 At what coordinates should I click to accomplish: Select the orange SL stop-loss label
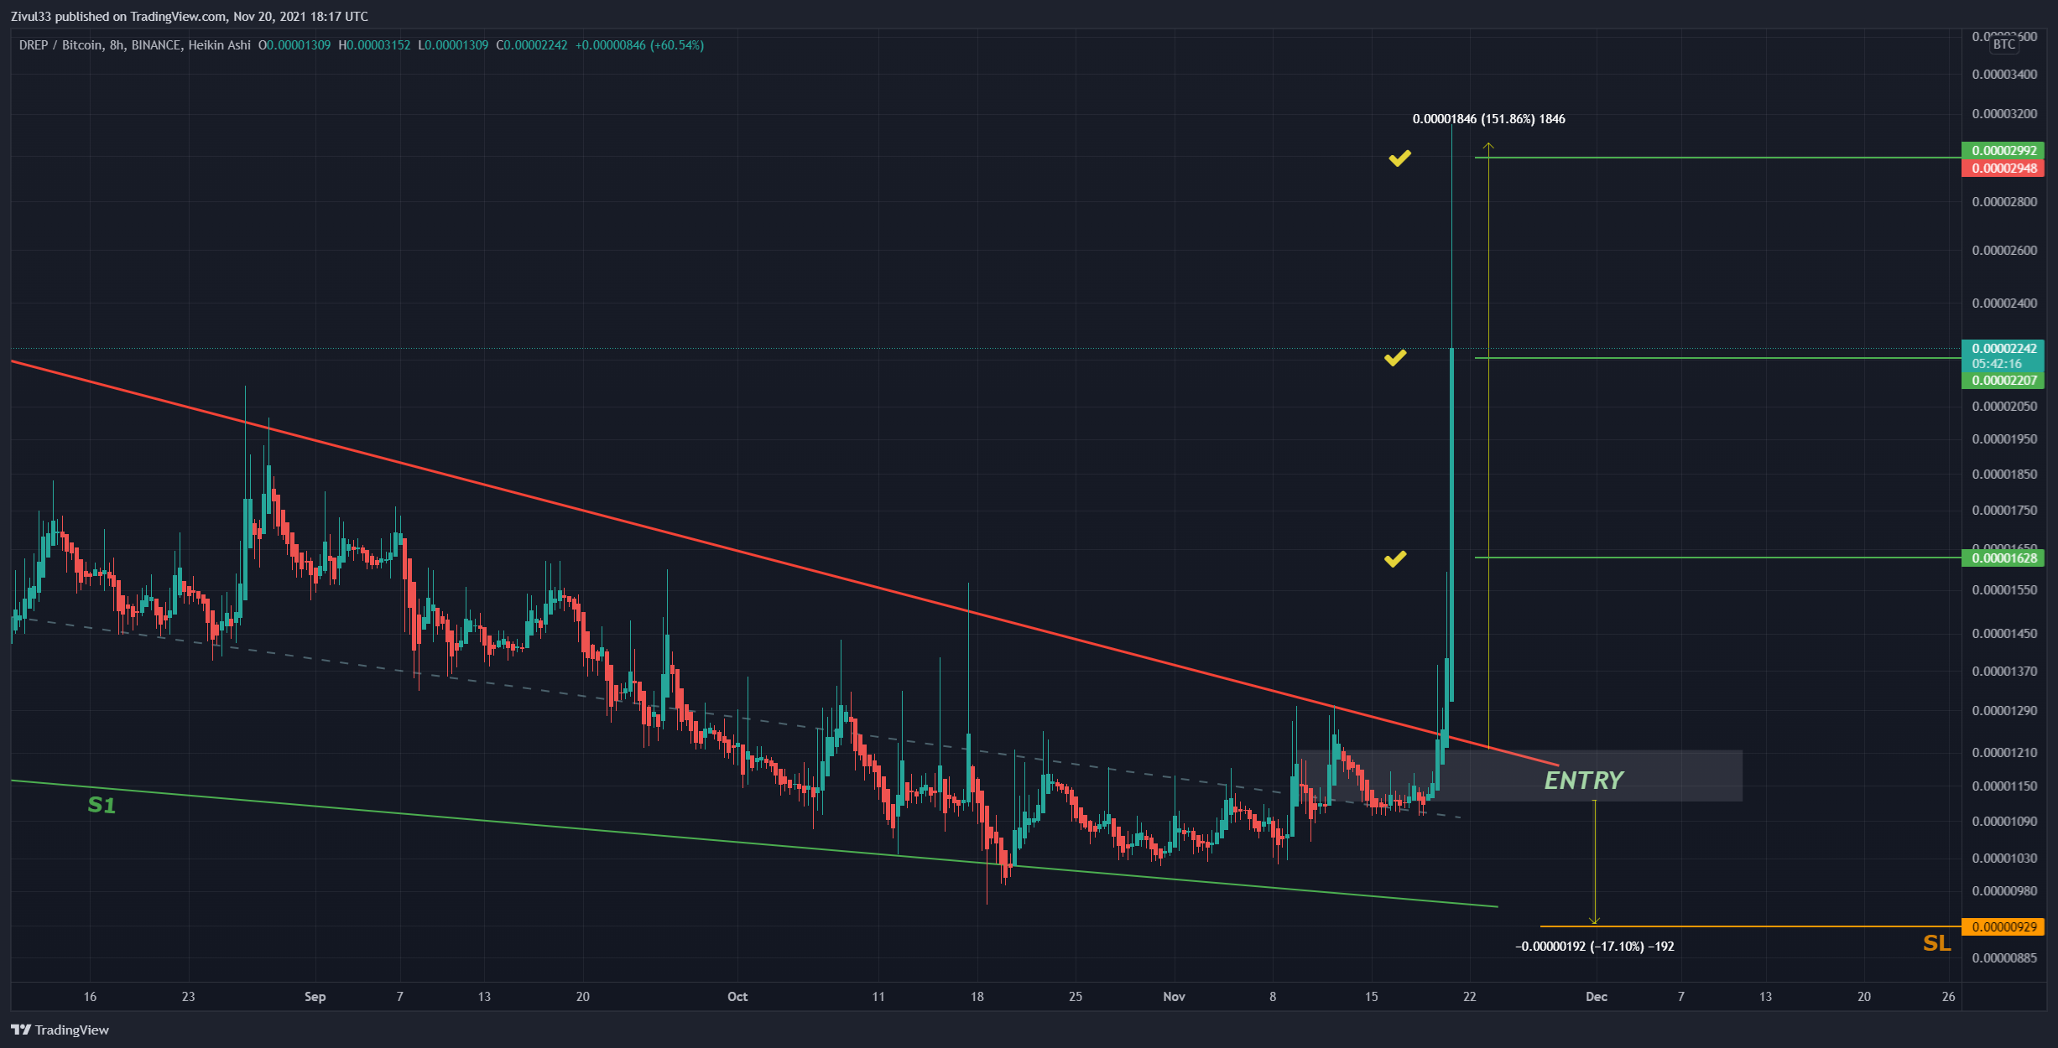(1937, 944)
